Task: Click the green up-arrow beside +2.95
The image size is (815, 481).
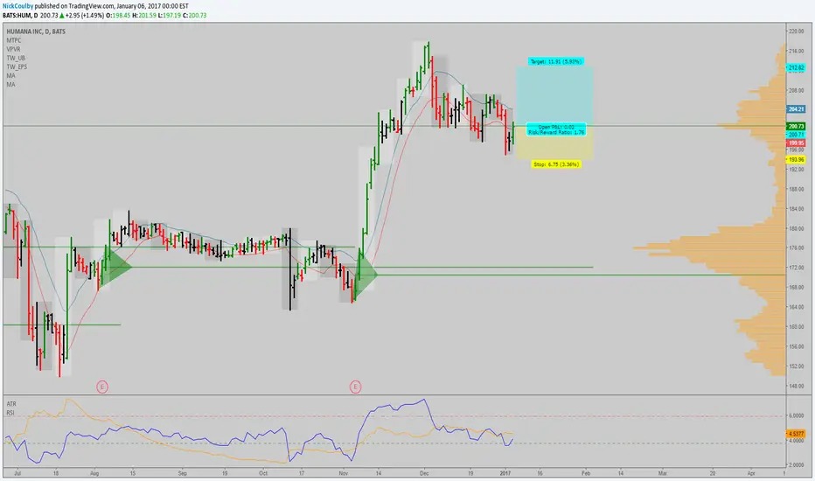Action: [62, 16]
